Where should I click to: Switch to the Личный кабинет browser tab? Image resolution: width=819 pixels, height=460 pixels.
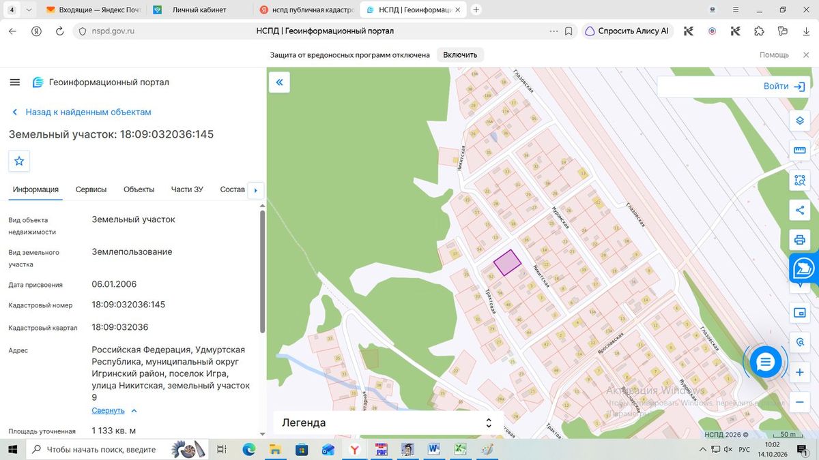pos(199,10)
